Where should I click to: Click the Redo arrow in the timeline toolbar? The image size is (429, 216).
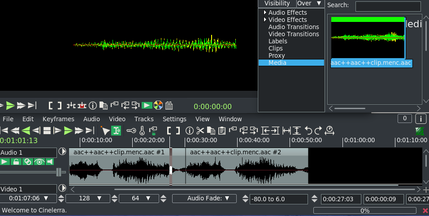(x=318, y=131)
